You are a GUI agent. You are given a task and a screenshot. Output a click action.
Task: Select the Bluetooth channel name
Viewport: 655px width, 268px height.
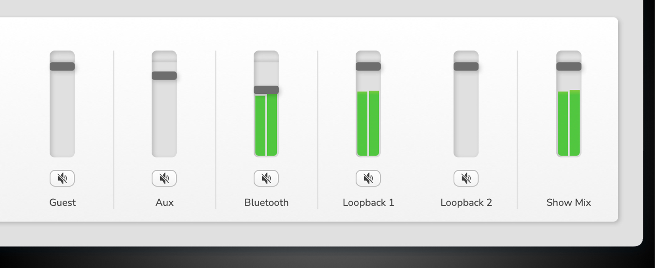tap(266, 203)
